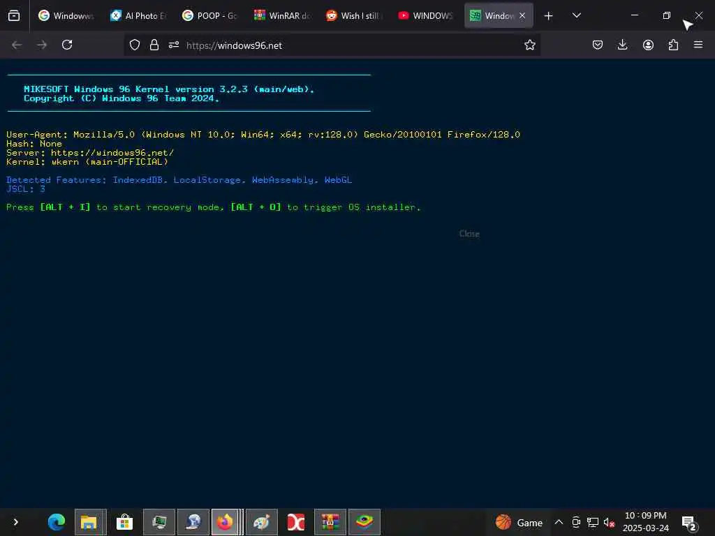Open the notification center icon
Viewport: 715px width, 536px height.
(689, 523)
